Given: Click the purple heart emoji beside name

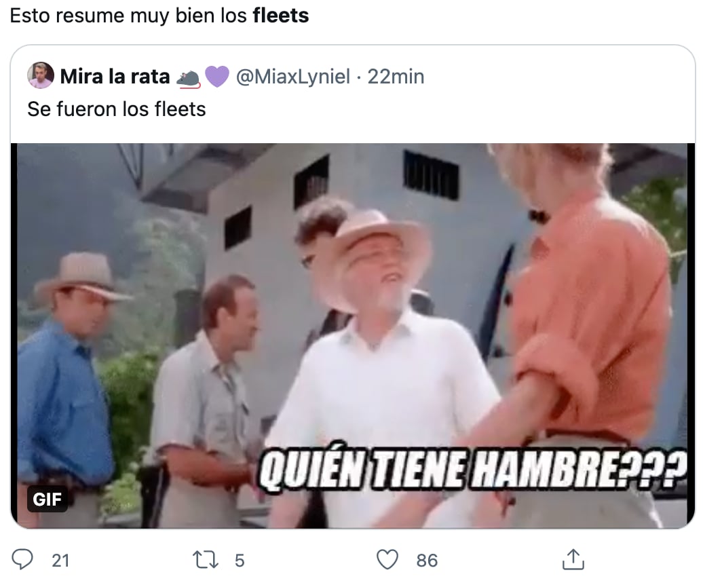Looking at the screenshot, I should click(217, 77).
